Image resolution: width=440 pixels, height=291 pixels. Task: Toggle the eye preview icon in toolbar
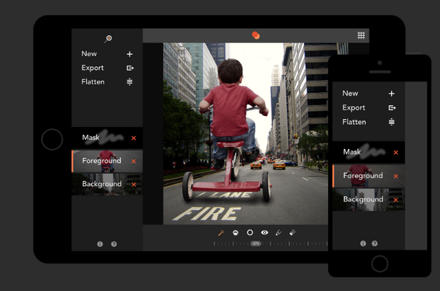(x=264, y=233)
